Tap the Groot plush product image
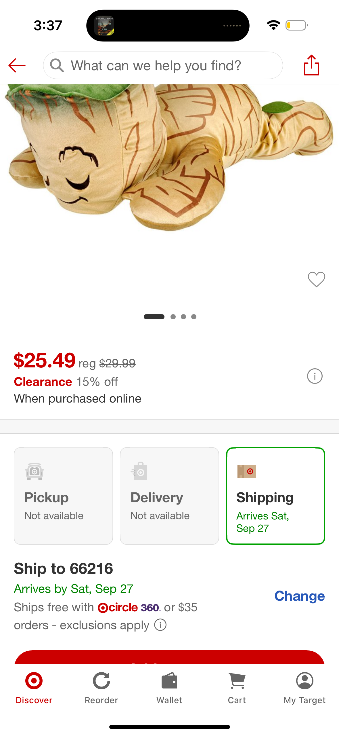 click(170, 161)
